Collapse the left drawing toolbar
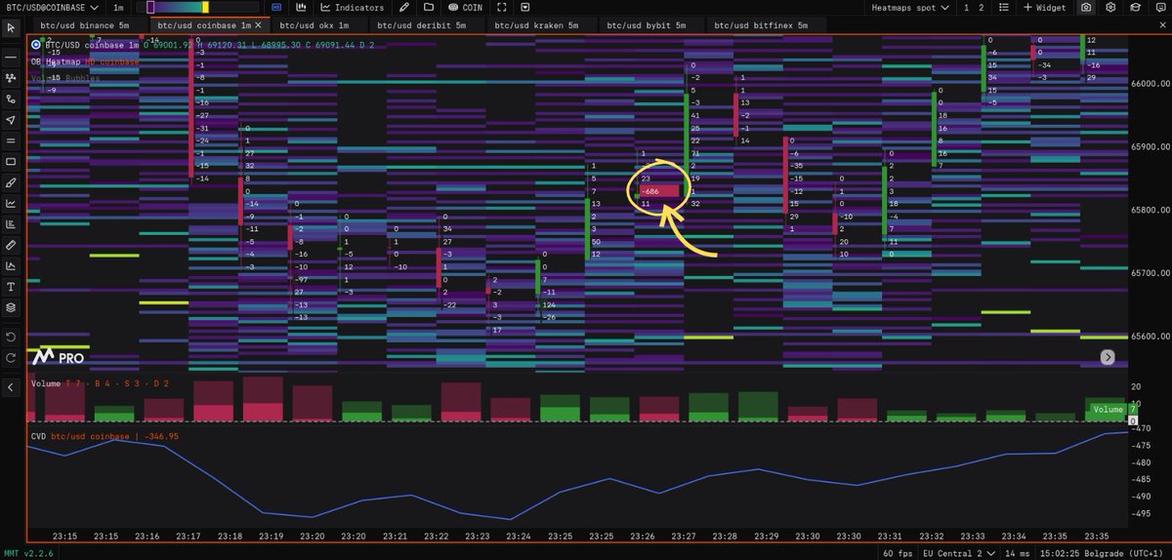 (11, 387)
